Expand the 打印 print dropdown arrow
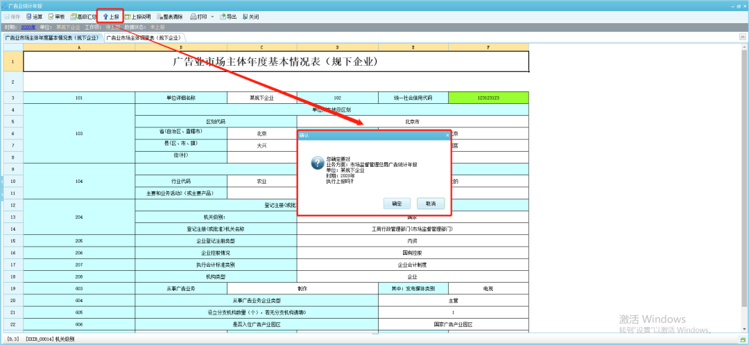The height and width of the screenshot is (345, 749). click(213, 17)
